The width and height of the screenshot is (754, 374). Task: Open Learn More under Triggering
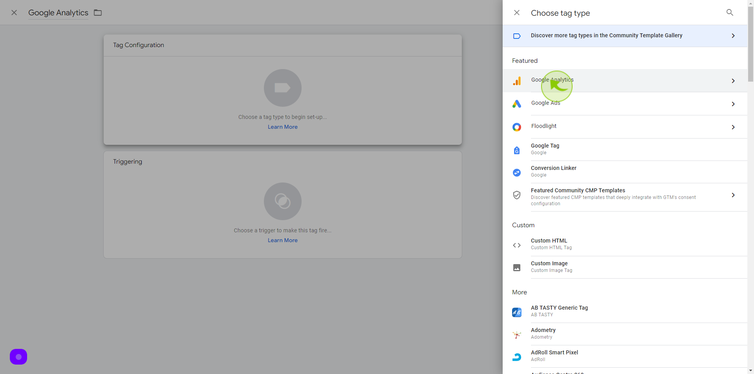283,240
